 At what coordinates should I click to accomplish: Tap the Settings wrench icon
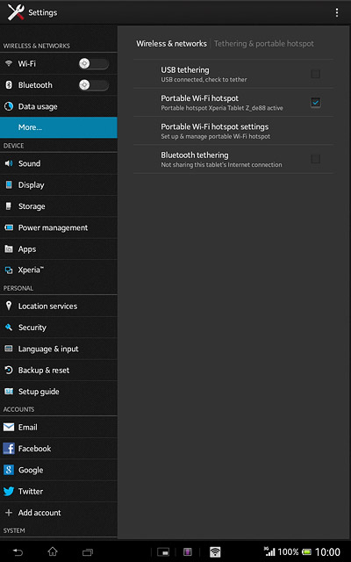[x=16, y=12]
